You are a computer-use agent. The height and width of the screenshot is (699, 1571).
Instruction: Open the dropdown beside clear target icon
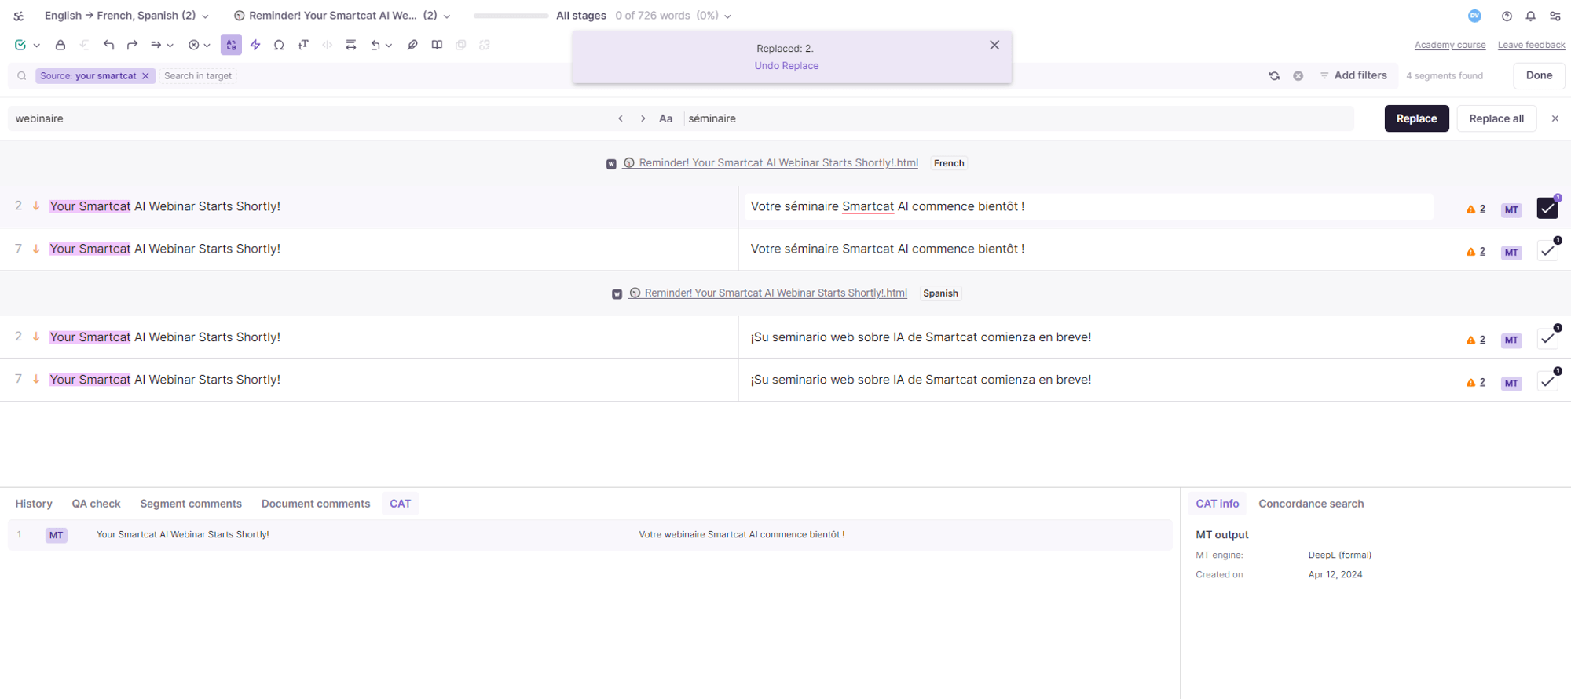click(x=207, y=46)
